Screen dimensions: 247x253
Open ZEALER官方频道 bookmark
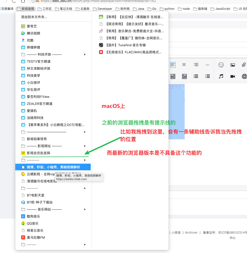(x=53, y=104)
